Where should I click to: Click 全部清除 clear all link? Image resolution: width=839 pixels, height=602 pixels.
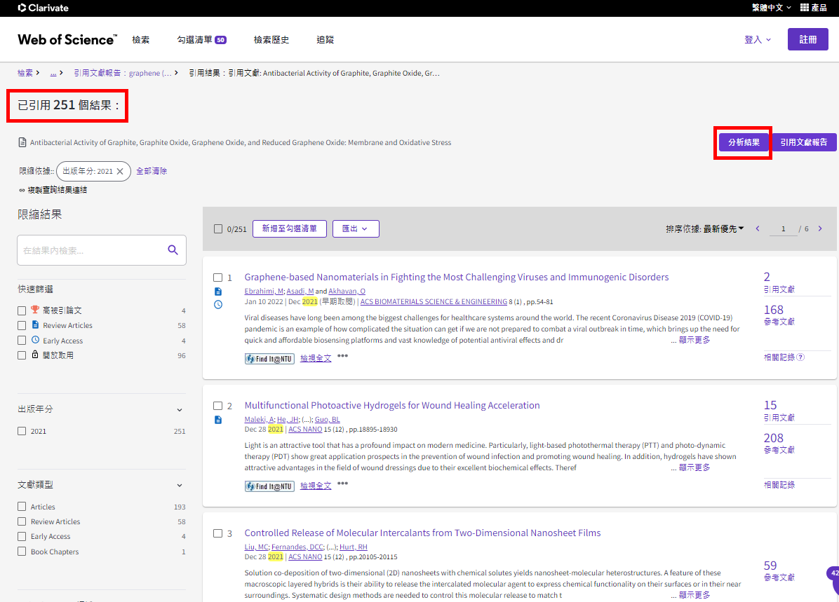(x=152, y=171)
